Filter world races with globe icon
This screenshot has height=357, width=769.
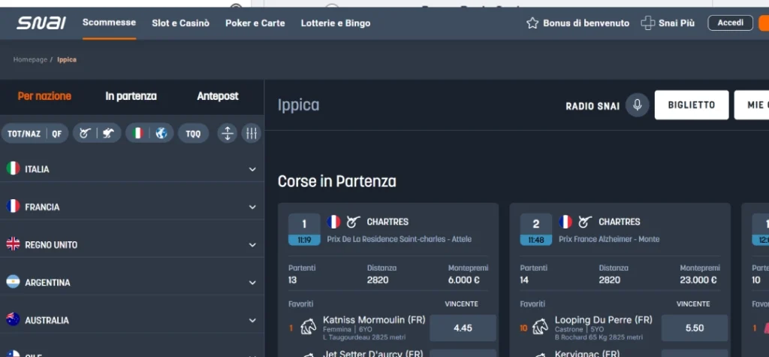click(161, 133)
